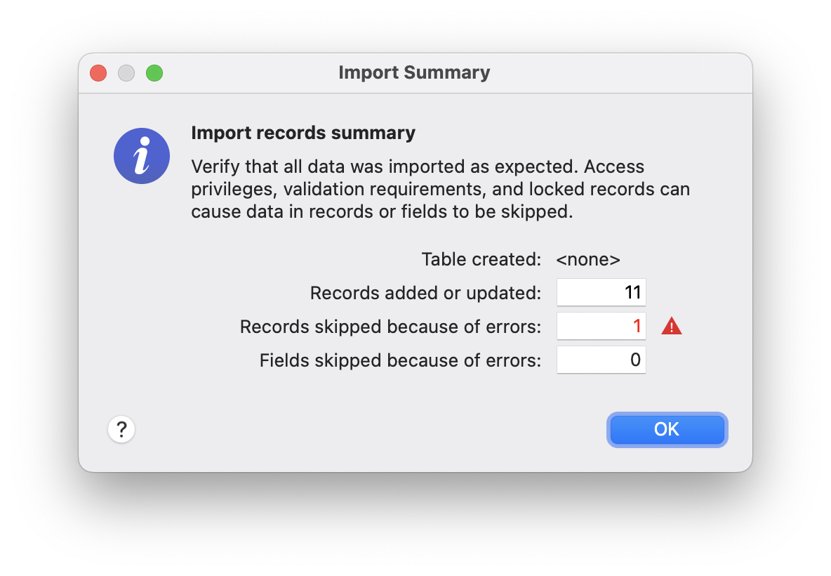The image size is (831, 576).
Task: Click the "Table created:" label
Action: [x=481, y=259]
